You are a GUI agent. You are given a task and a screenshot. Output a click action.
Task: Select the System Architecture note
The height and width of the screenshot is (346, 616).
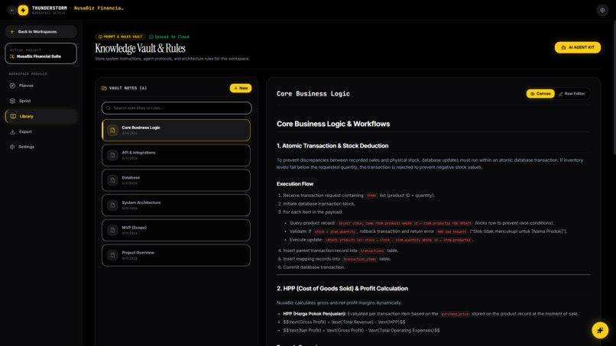click(x=176, y=205)
